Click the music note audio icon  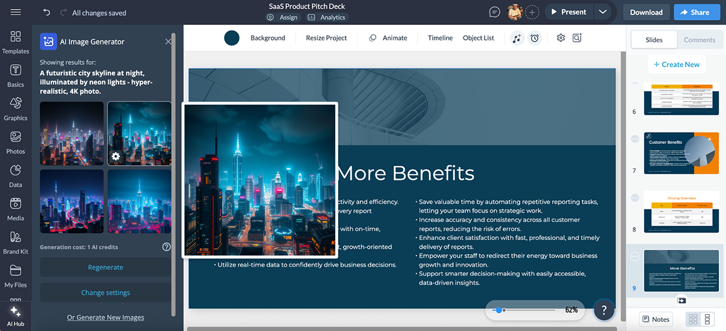pos(517,38)
